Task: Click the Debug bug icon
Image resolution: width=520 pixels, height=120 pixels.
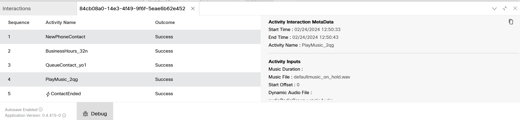Action: pos(86,114)
